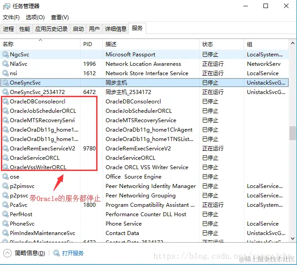The height and width of the screenshot is (265, 297).
Task: Click 'Contact Data' description
Action: 122,233
